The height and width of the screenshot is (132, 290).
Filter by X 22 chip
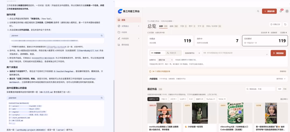tap(191, 99)
